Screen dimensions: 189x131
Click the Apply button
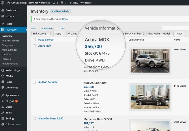(58, 34)
